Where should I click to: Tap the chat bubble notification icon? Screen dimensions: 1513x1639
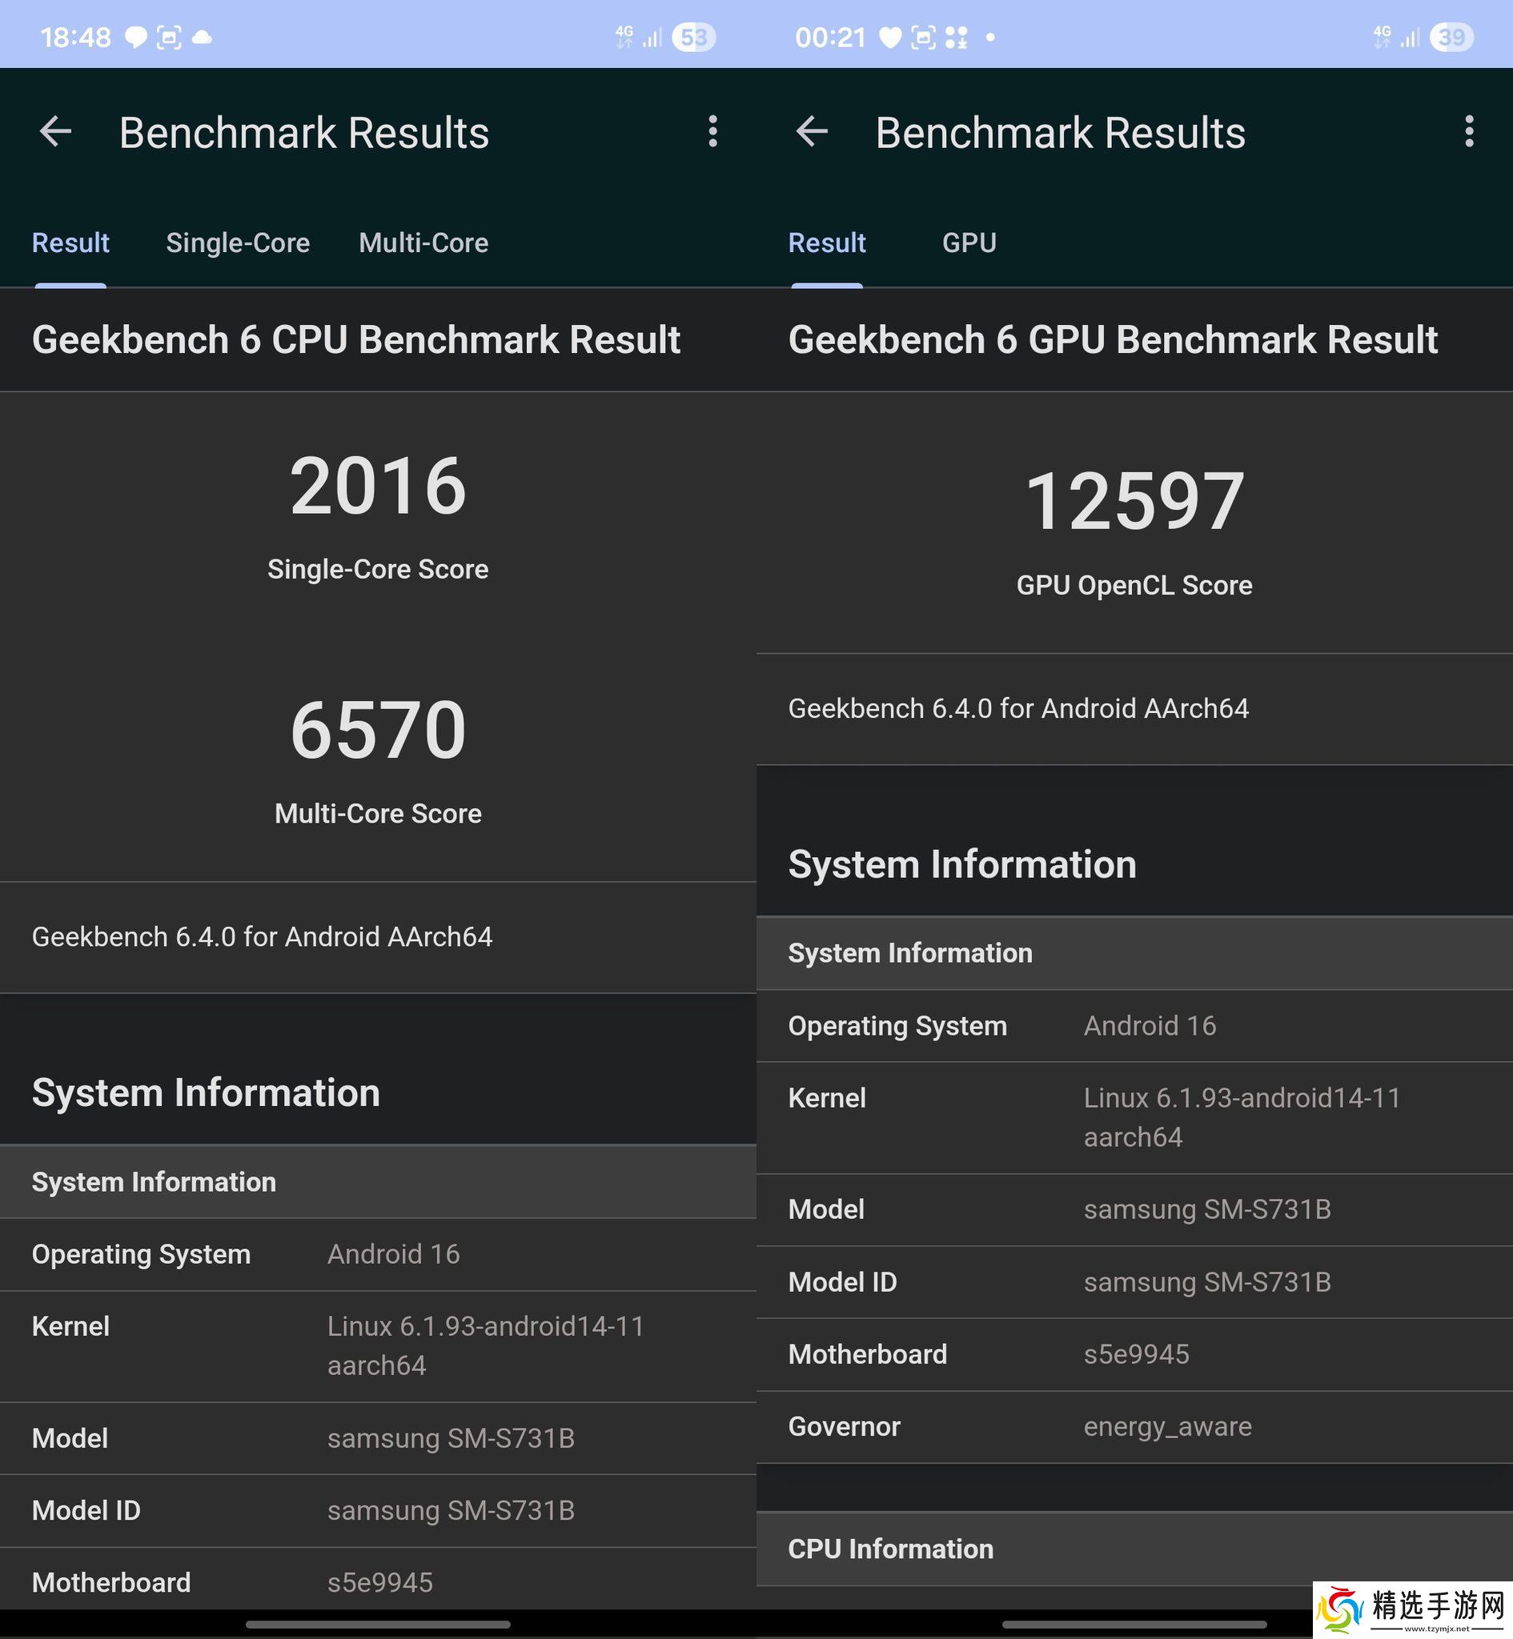[x=135, y=38]
